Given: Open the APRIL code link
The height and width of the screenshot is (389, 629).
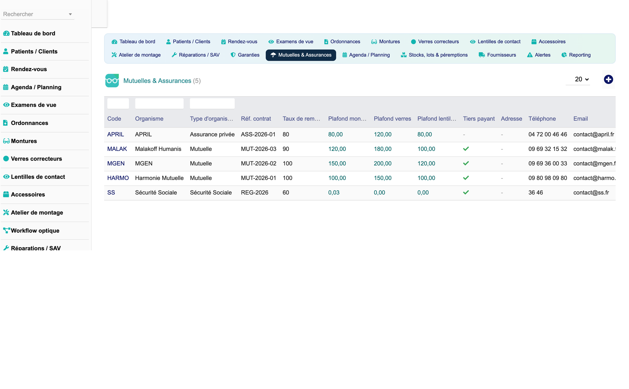Looking at the screenshot, I should coord(115,134).
